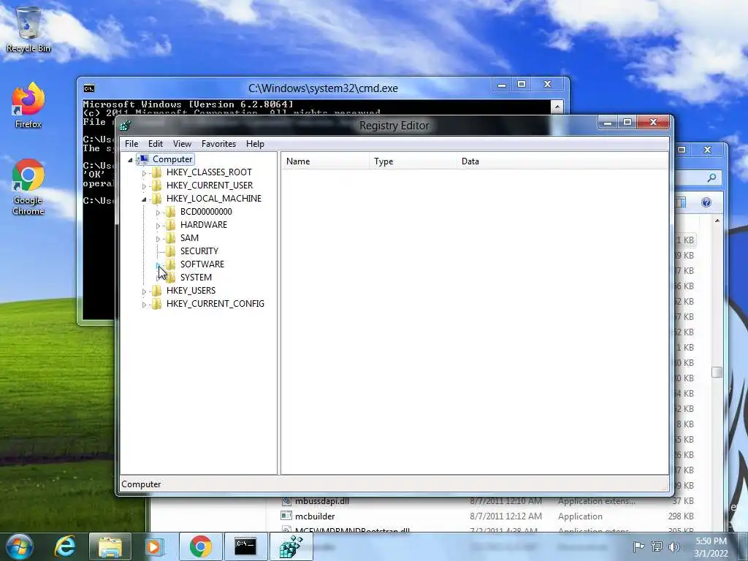Image resolution: width=748 pixels, height=561 pixels.
Task: Select the SOFTWARE subkey
Action: 202,264
